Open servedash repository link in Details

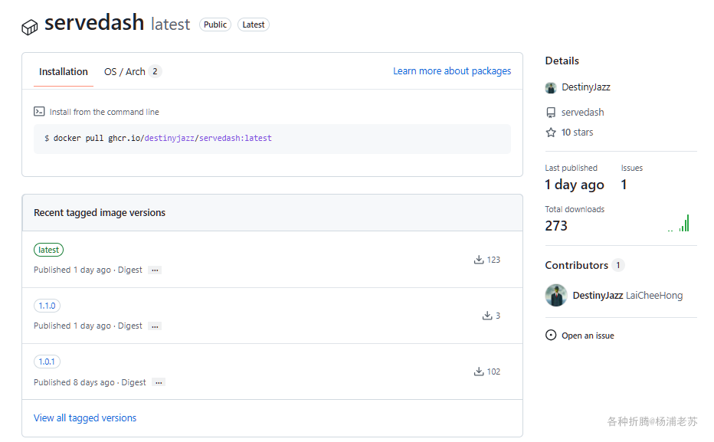tap(582, 112)
